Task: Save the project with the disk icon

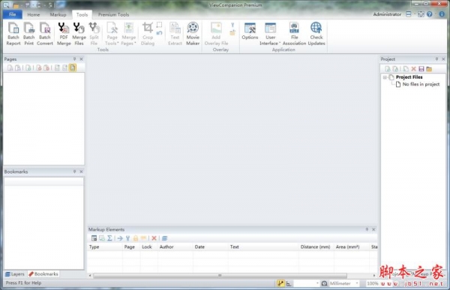Action: coord(421,68)
